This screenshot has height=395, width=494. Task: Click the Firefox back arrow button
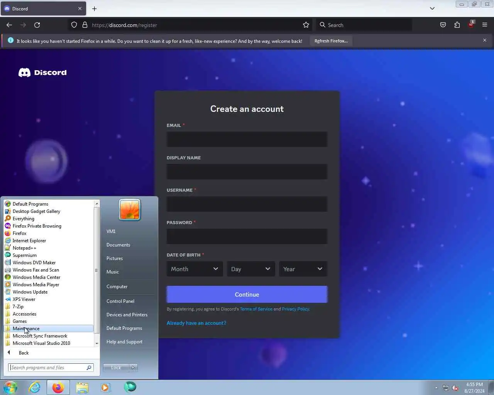tap(9, 25)
